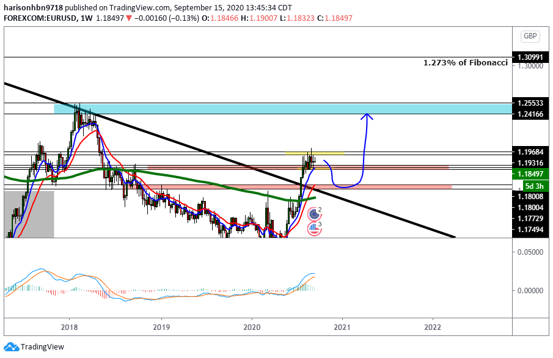
Task: Click the gray rectangle on chart
Action: [29, 214]
